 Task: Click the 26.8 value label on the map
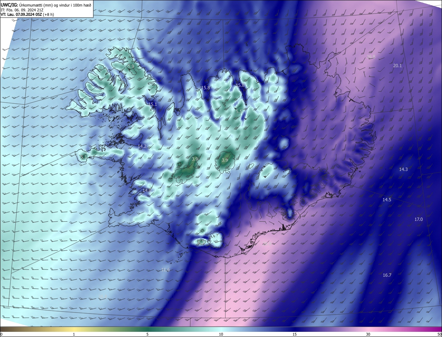click(x=371, y=57)
